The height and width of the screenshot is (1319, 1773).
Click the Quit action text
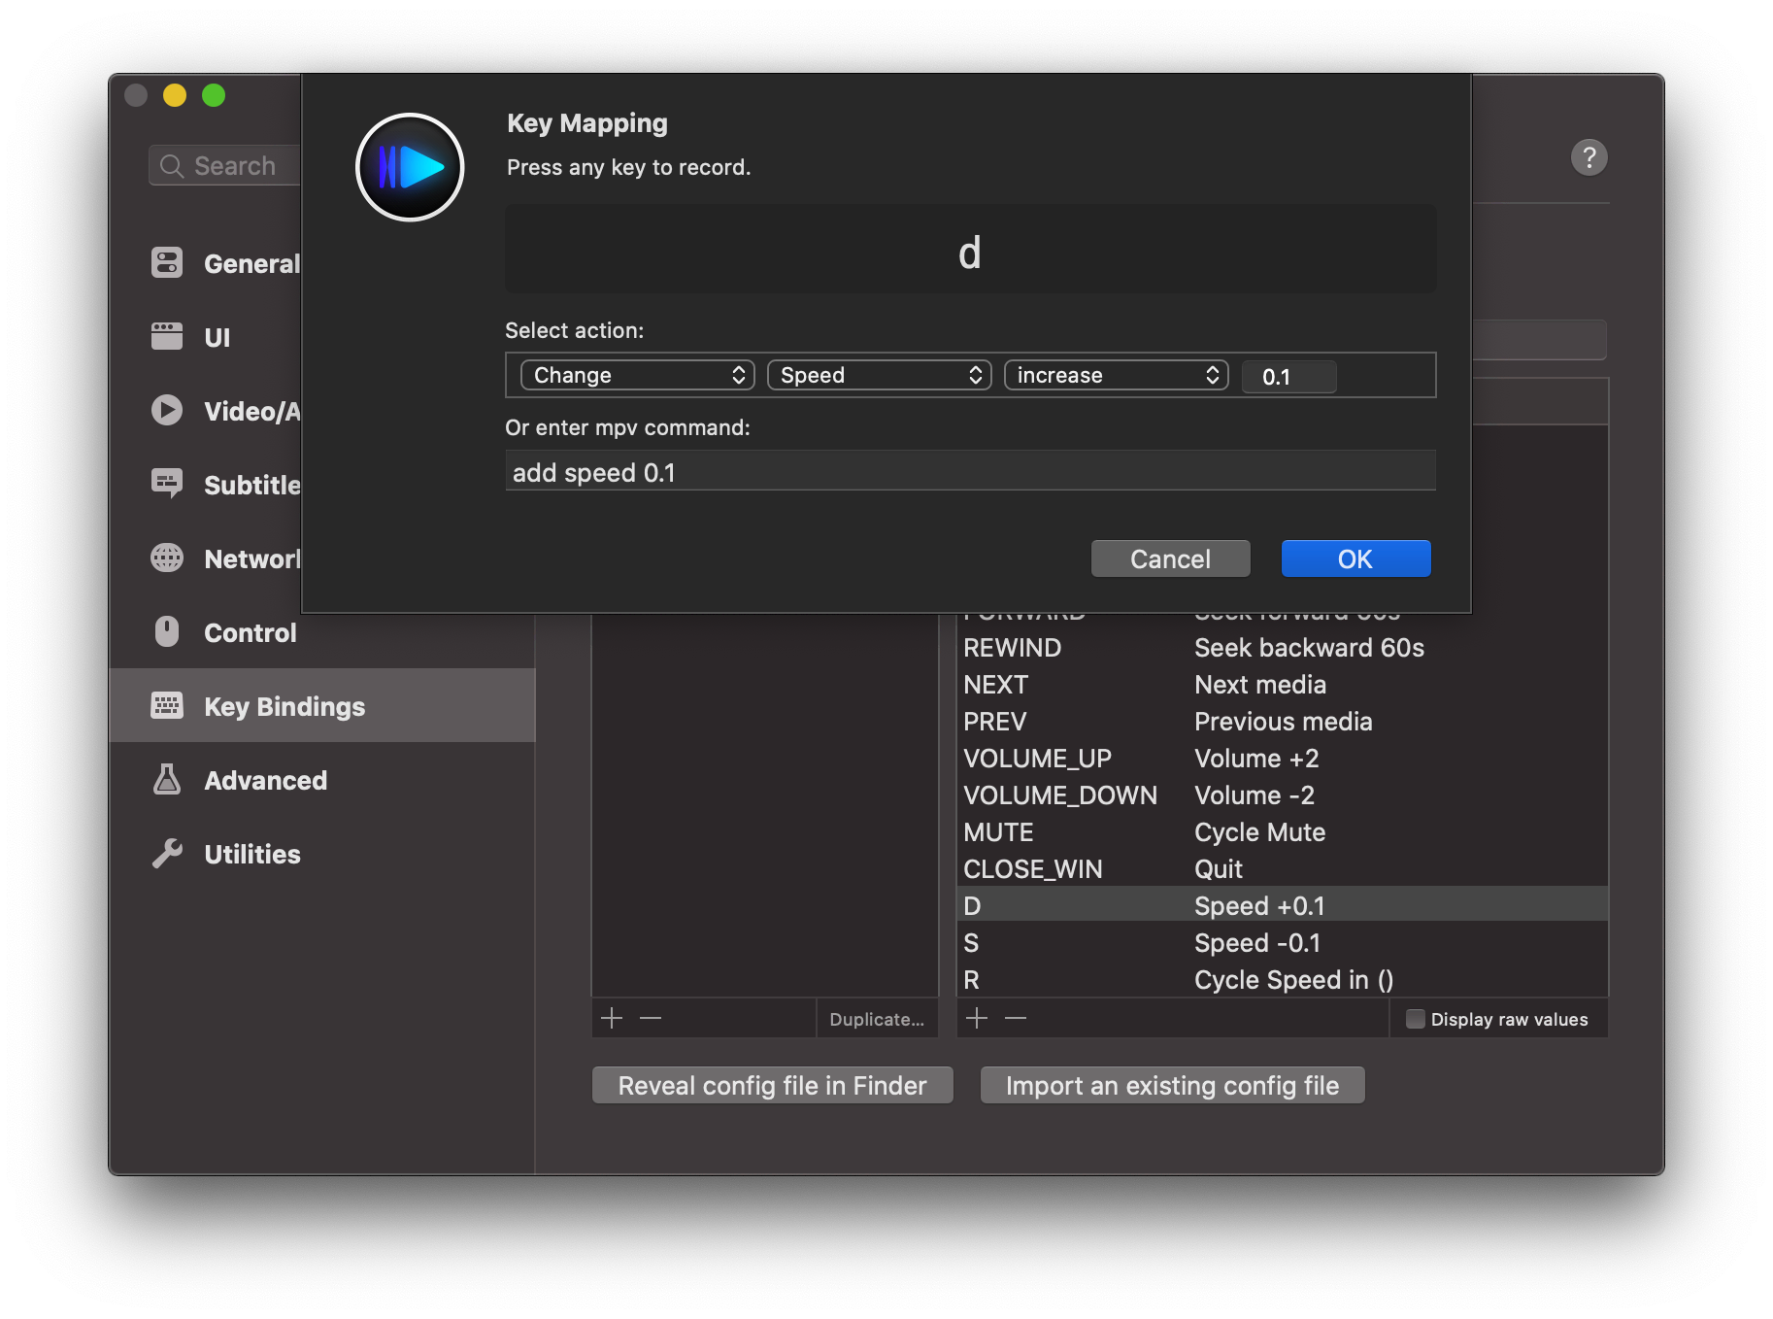[1219, 869]
